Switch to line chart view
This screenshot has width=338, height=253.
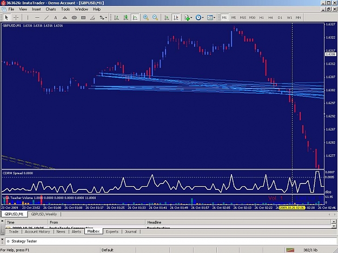135,18
